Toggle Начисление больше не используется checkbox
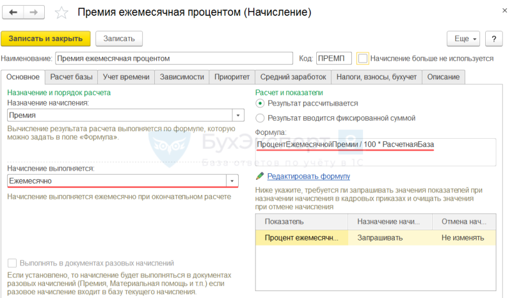The width and height of the screenshot is (512, 298). click(363, 58)
